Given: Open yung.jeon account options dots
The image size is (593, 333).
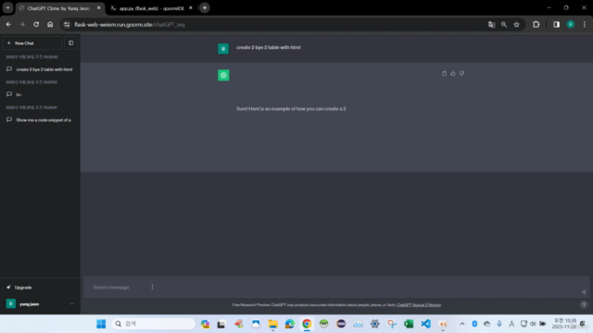Looking at the screenshot, I should (x=71, y=304).
